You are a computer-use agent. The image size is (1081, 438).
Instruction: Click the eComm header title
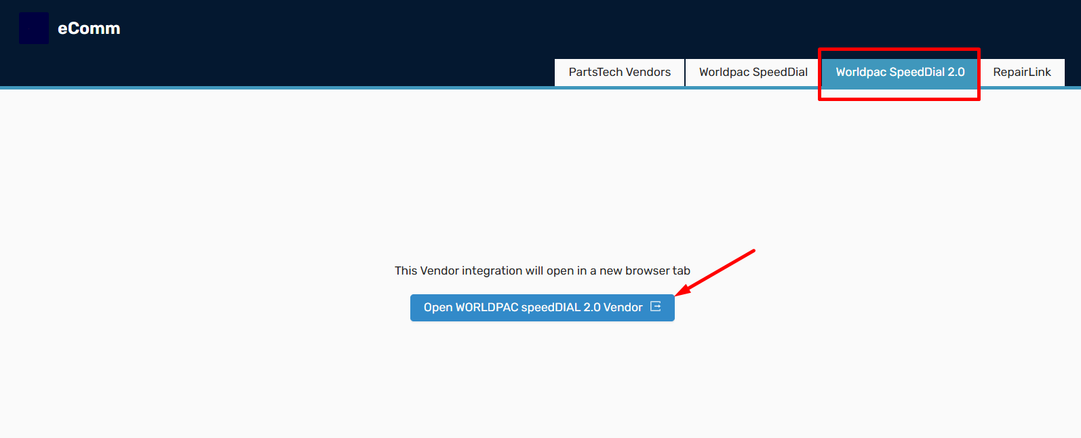89,28
